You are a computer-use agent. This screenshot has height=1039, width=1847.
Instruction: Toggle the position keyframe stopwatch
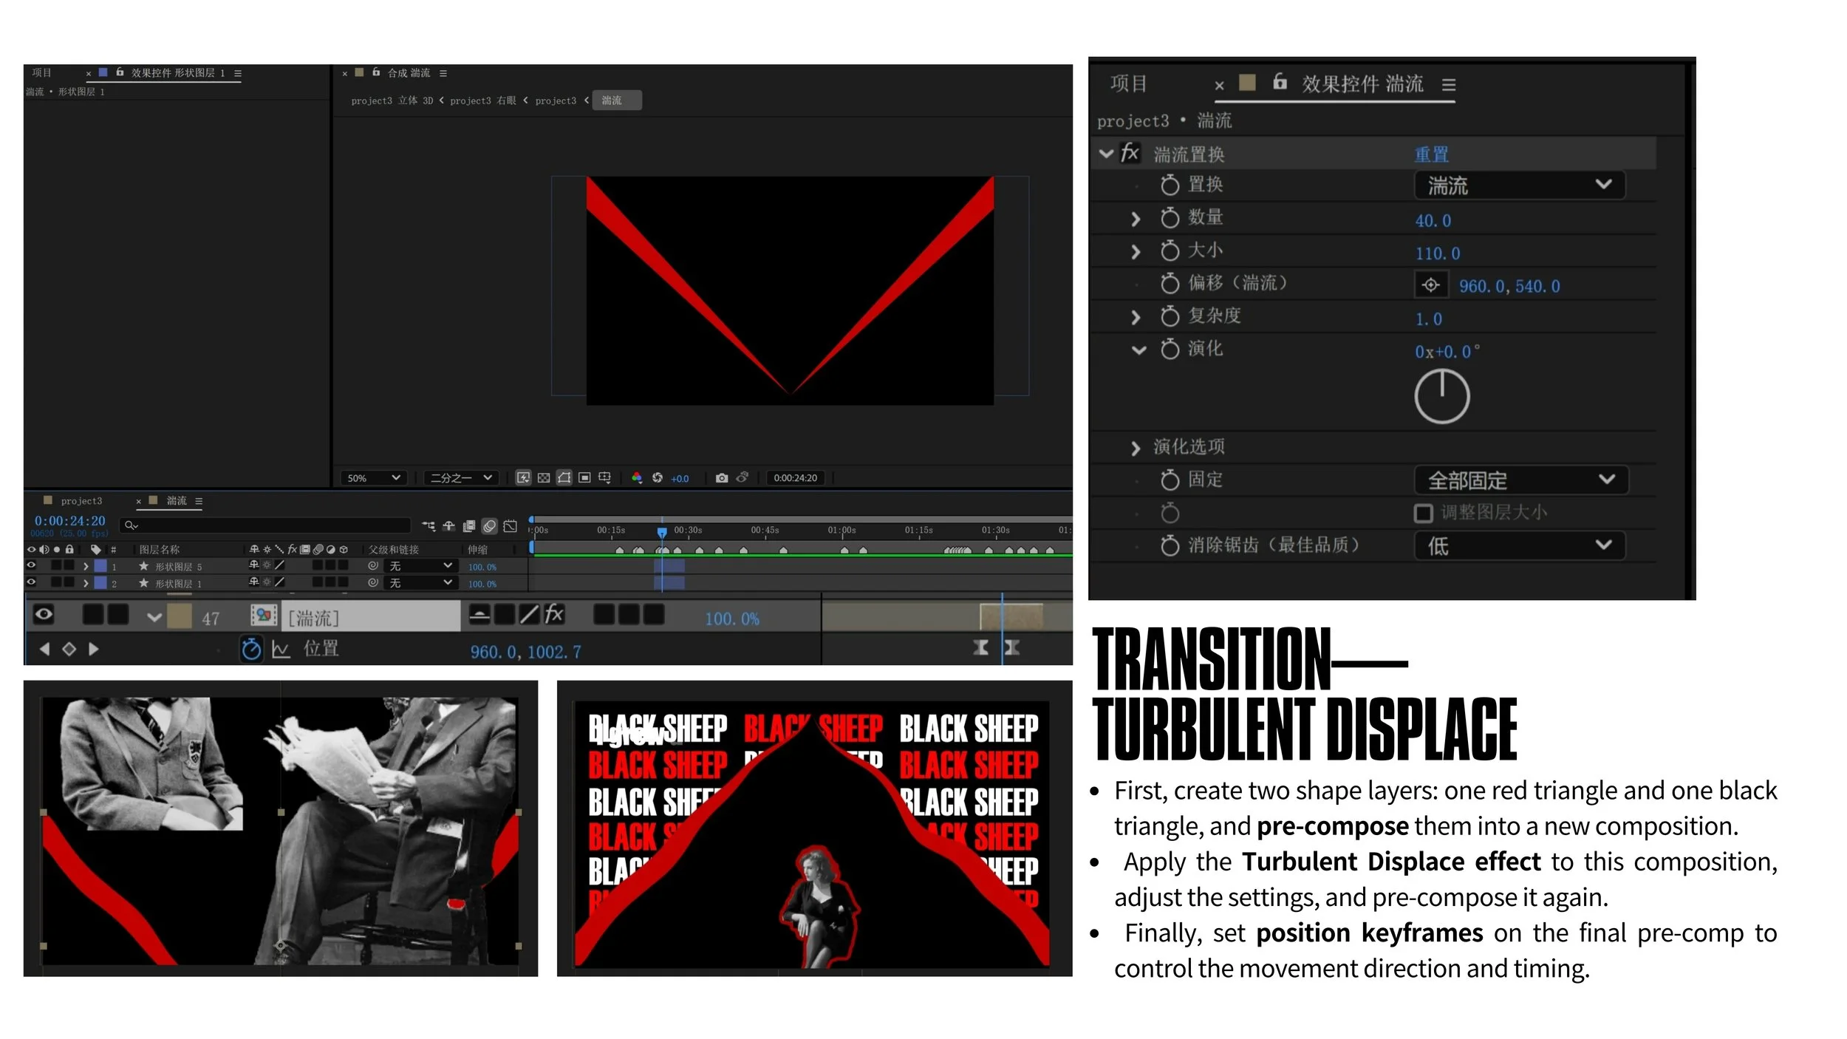[251, 650]
